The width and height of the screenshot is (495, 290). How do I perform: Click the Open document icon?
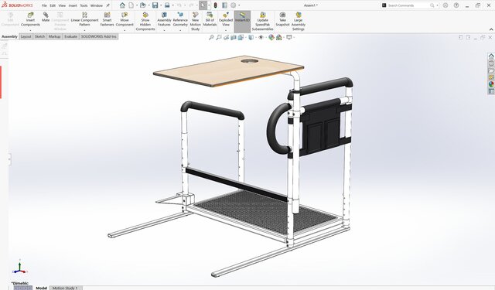tap(142, 5)
